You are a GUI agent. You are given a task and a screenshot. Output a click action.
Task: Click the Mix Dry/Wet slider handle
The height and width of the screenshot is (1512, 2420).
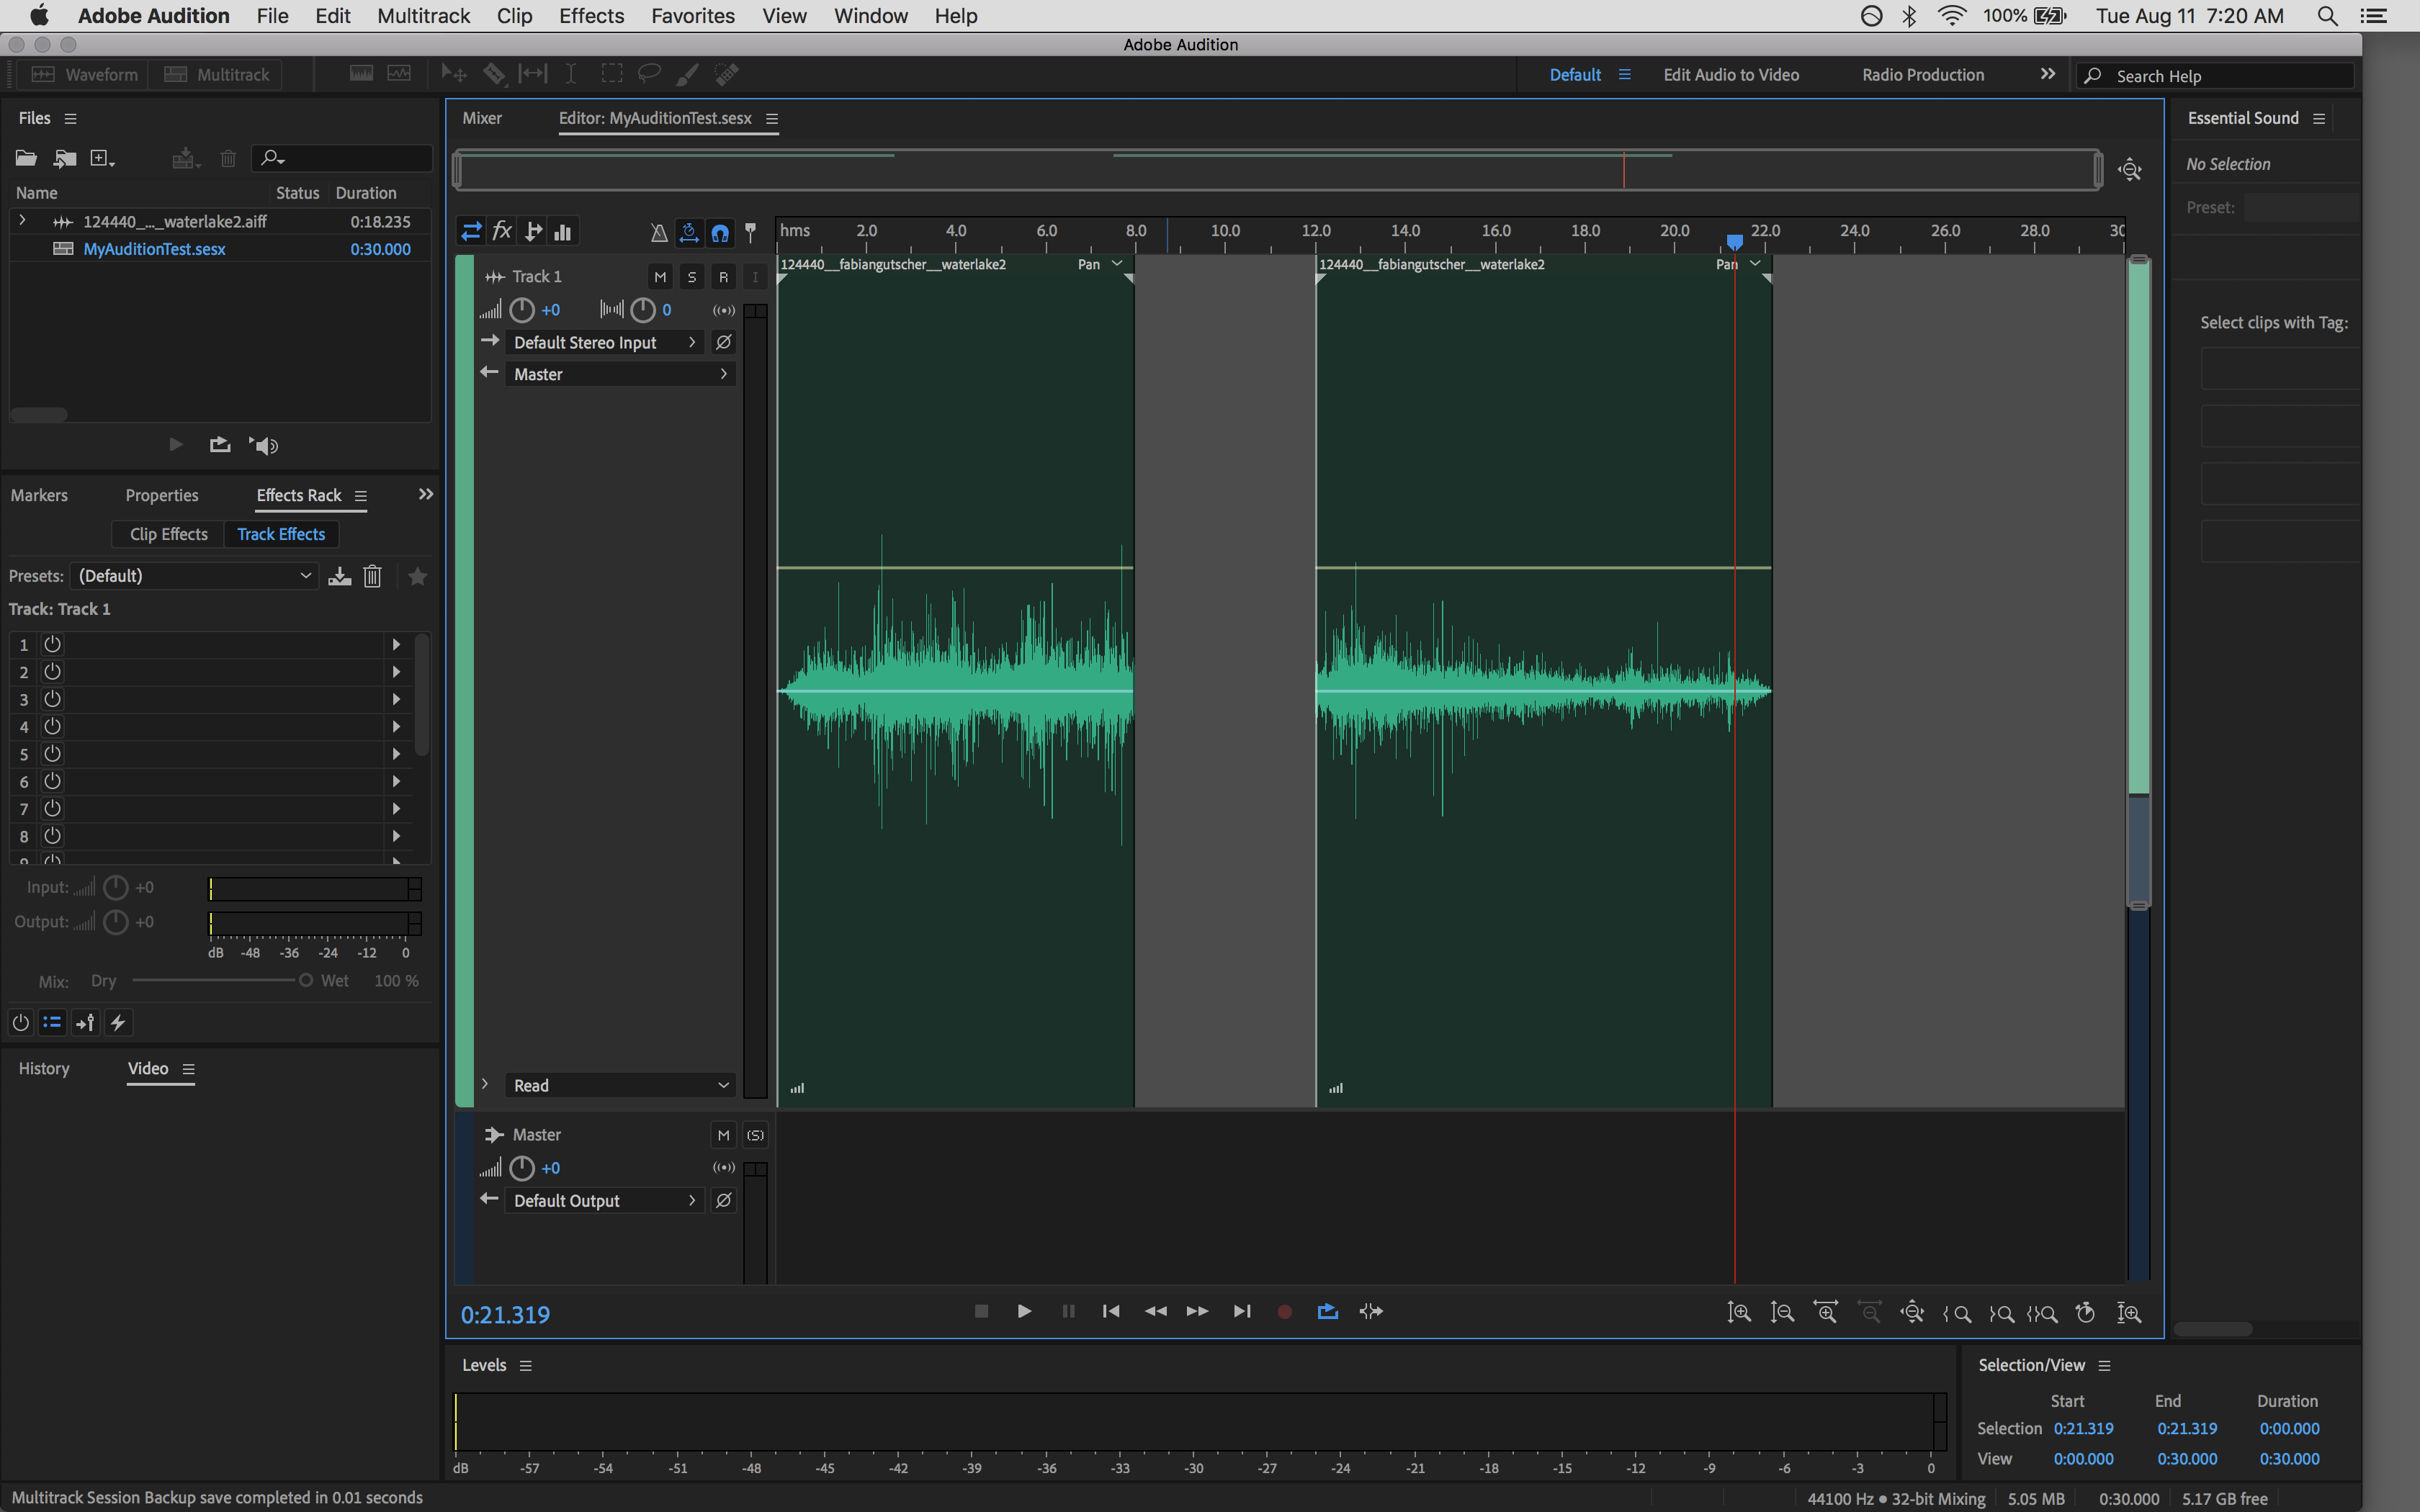coord(305,980)
